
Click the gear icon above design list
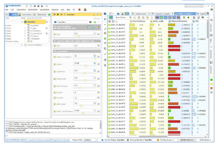tap(110, 21)
